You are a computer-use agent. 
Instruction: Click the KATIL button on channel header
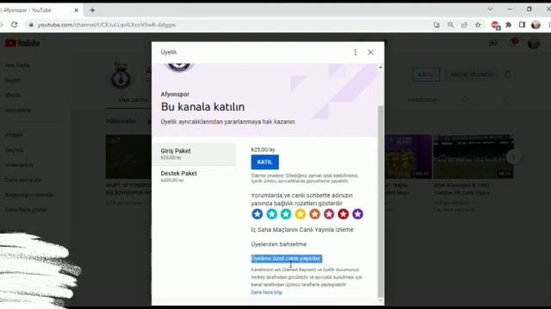pos(426,75)
